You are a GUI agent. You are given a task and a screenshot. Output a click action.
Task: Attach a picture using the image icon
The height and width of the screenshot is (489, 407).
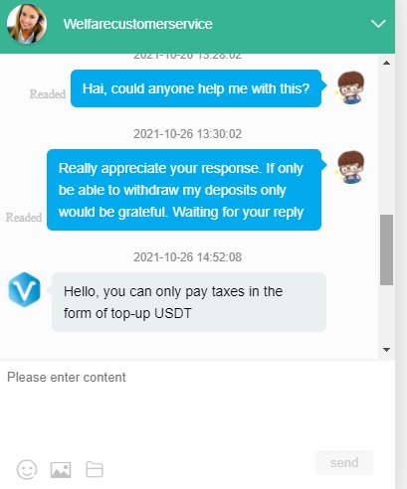coord(61,470)
